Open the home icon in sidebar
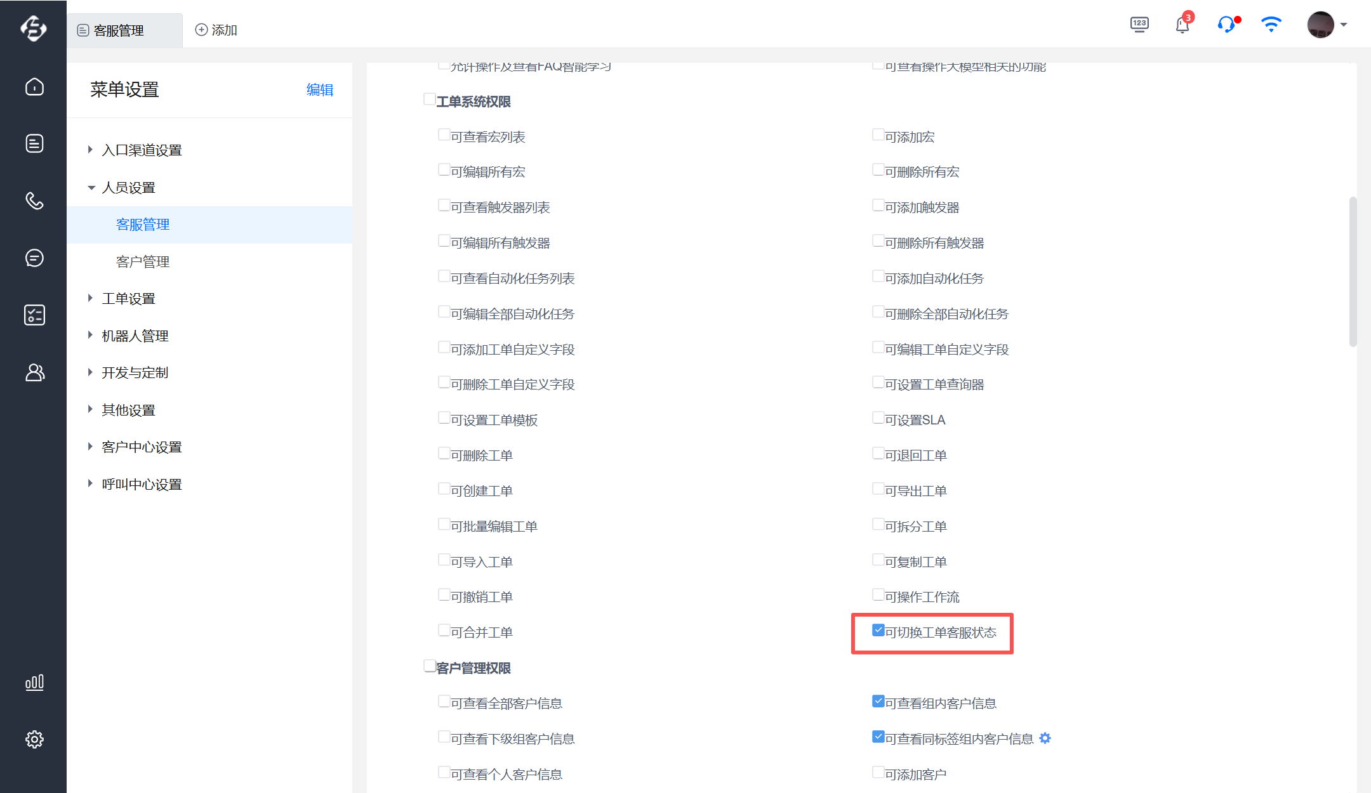 (34, 86)
